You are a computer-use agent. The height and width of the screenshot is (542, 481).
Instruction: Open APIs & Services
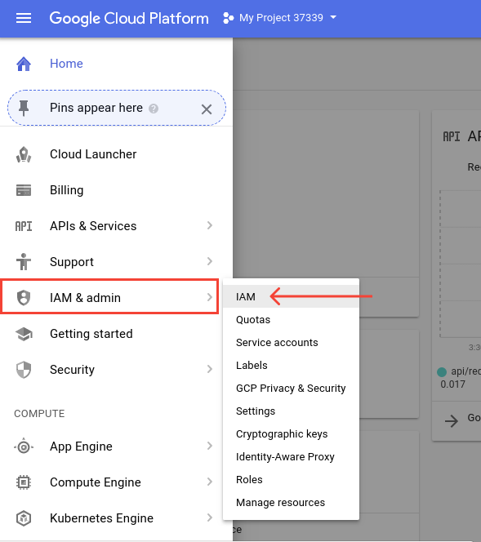(93, 226)
